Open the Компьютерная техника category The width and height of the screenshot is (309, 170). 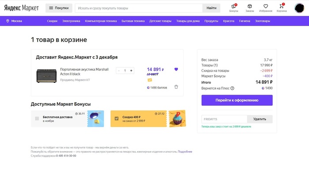101,21
